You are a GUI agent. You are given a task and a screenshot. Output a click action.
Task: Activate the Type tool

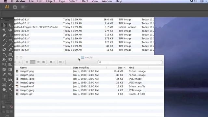[x=10, y=35]
